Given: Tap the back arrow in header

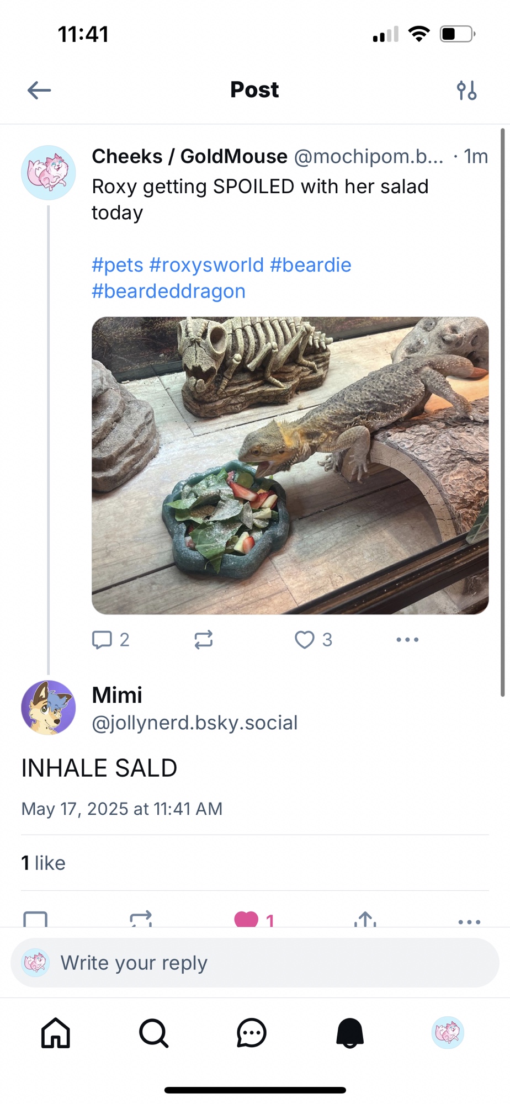Looking at the screenshot, I should [39, 90].
